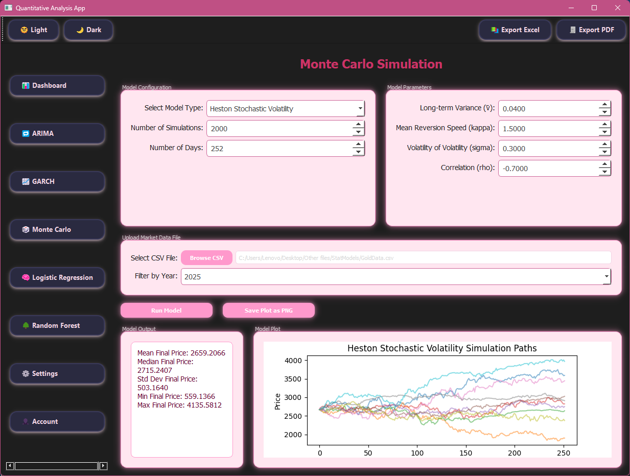Open the Account page
This screenshot has height=476, width=630.
click(x=57, y=422)
